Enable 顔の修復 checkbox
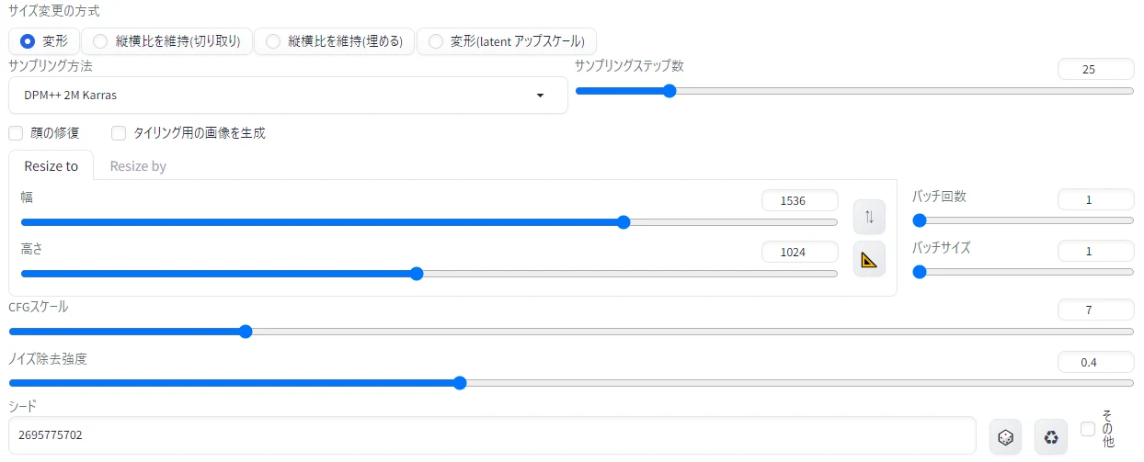The width and height of the screenshot is (1144, 462). pos(16,133)
